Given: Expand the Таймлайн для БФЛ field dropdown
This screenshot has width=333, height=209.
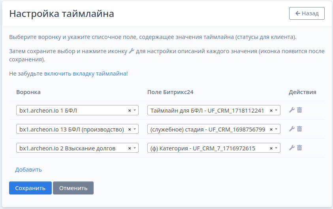Looking at the screenshot, I should point(276,110).
